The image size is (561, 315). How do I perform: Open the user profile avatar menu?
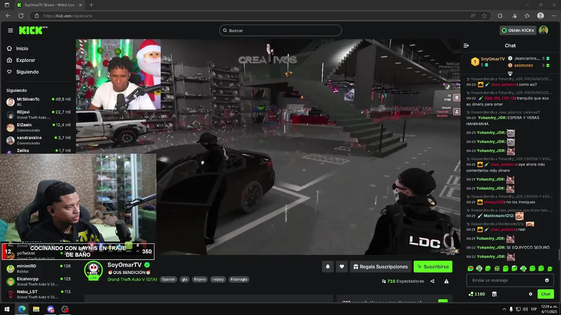543,30
